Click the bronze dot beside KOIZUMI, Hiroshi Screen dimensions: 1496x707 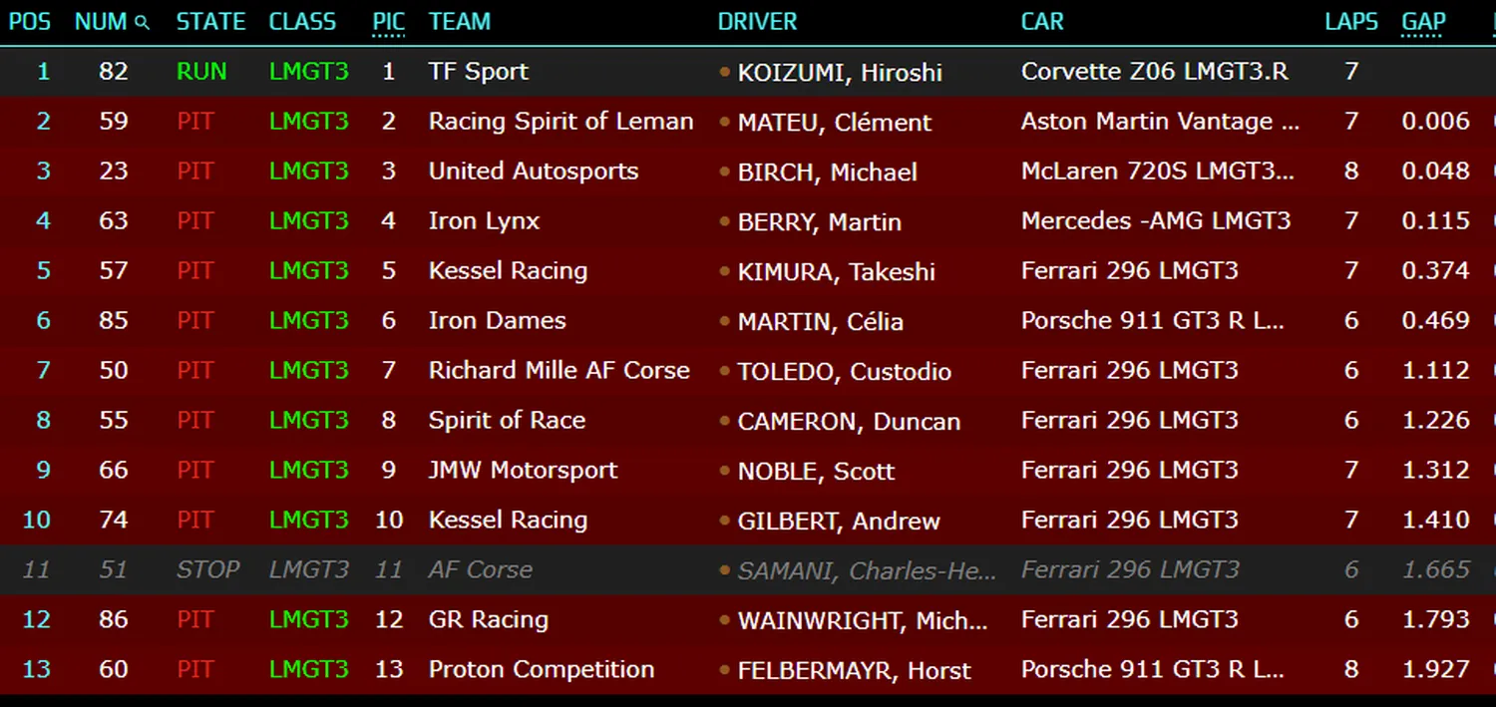click(725, 72)
